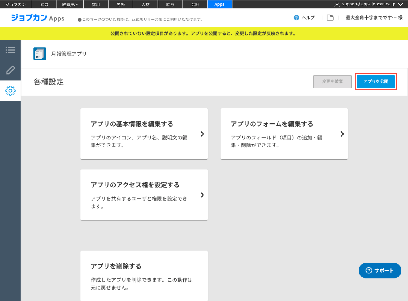Open アプリのアクセス権を設定する chevron
Screen dimensions: 408x301
(x=202, y=195)
